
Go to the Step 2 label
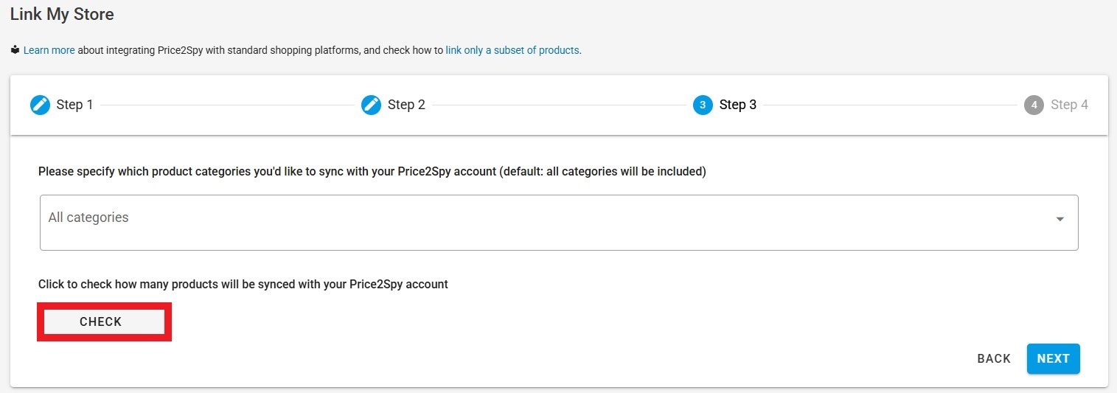[406, 105]
